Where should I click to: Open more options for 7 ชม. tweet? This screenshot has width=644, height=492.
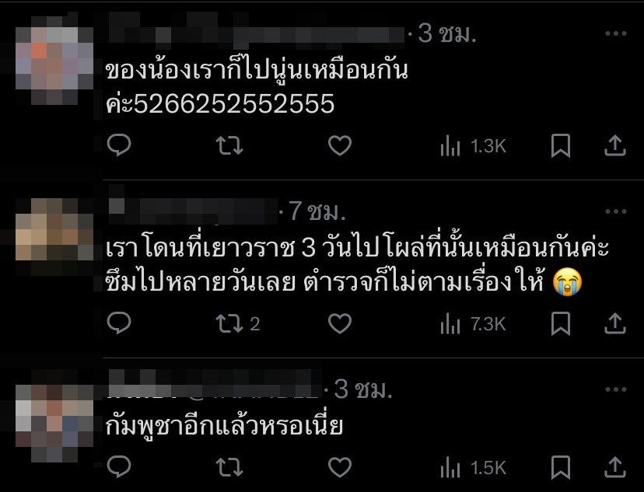[x=616, y=211]
